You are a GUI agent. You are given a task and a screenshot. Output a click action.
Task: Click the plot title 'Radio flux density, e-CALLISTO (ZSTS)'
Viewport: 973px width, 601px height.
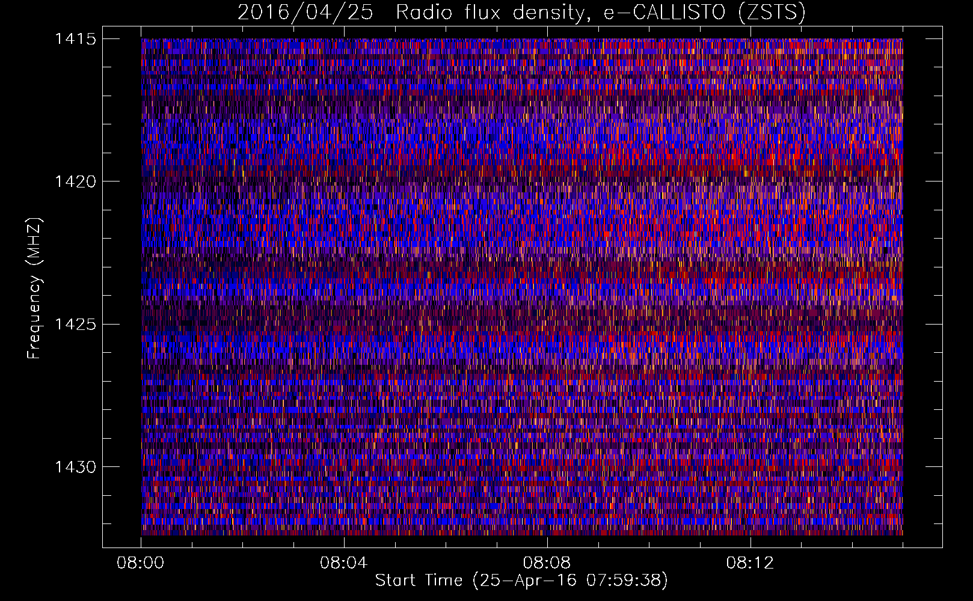(x=600, y=13)
